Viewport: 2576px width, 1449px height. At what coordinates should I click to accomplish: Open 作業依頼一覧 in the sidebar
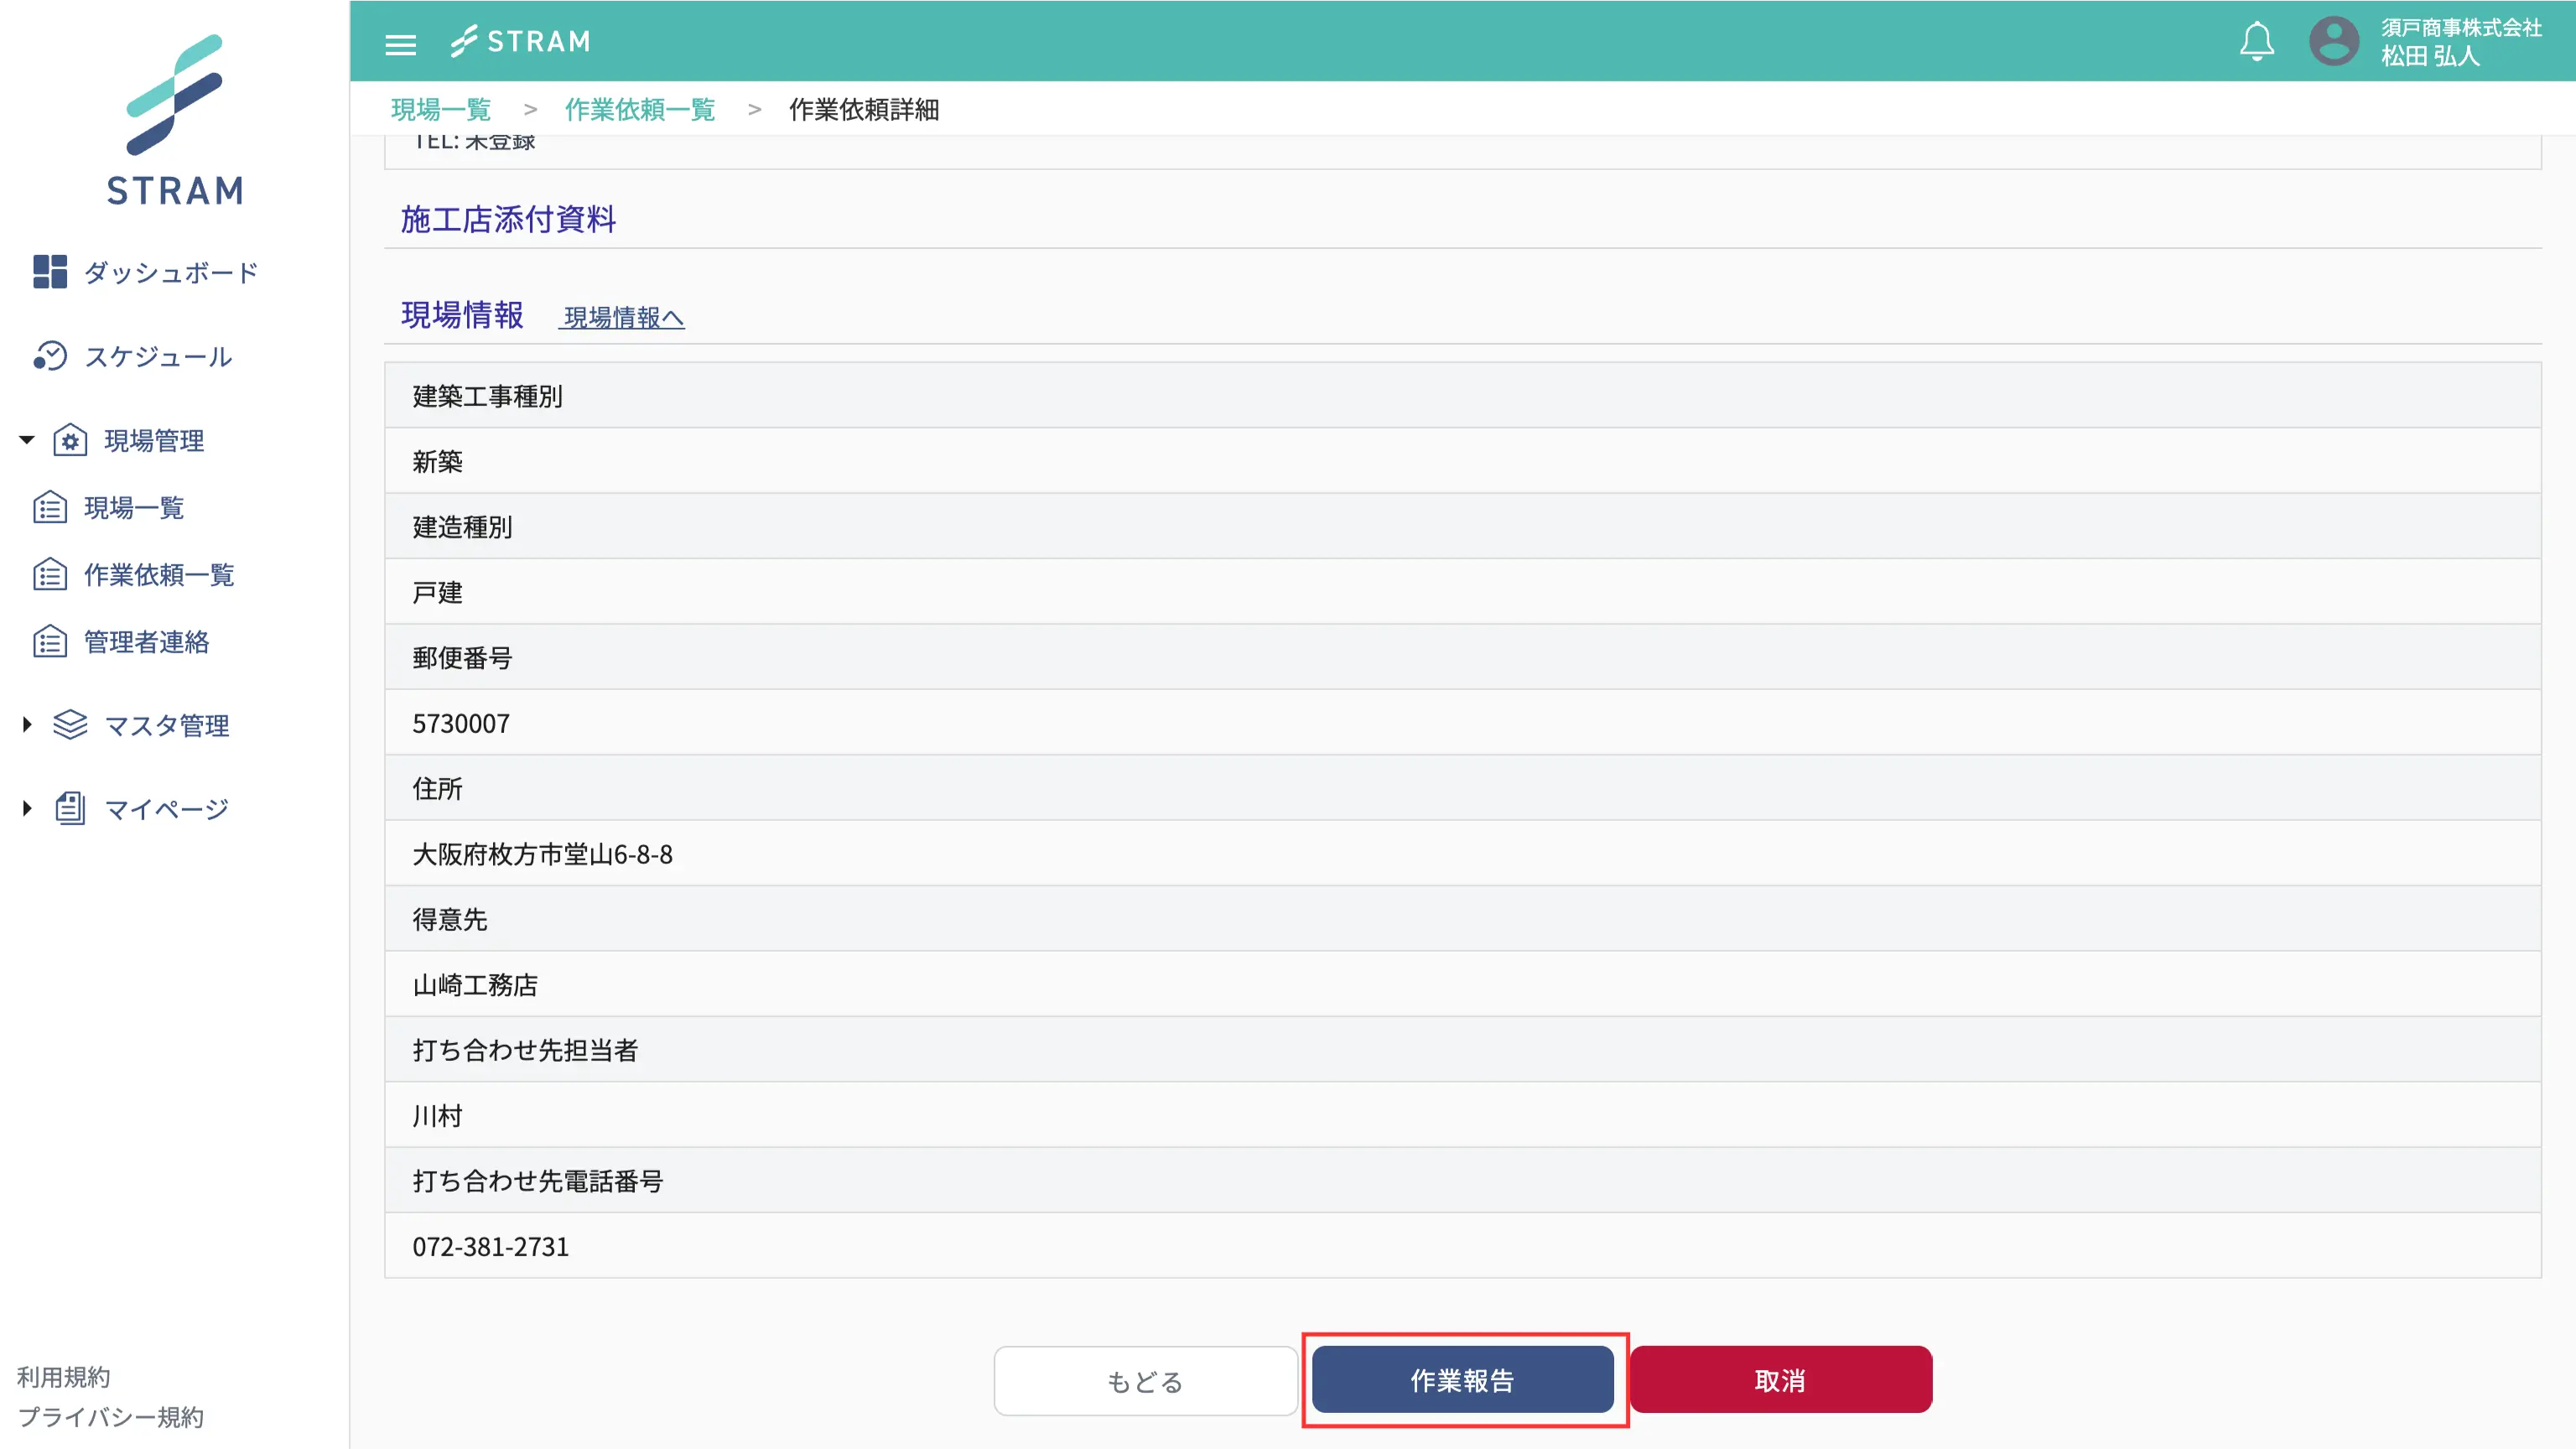(x=158, y=575)
